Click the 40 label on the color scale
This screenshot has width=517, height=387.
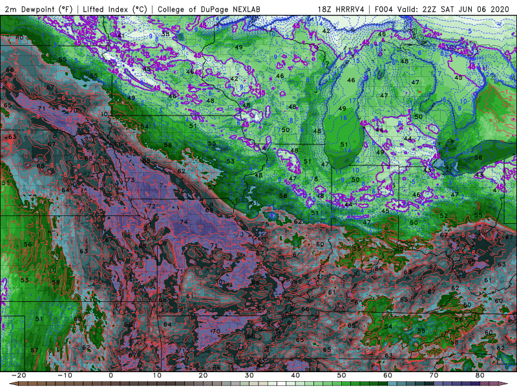point(295,375)
